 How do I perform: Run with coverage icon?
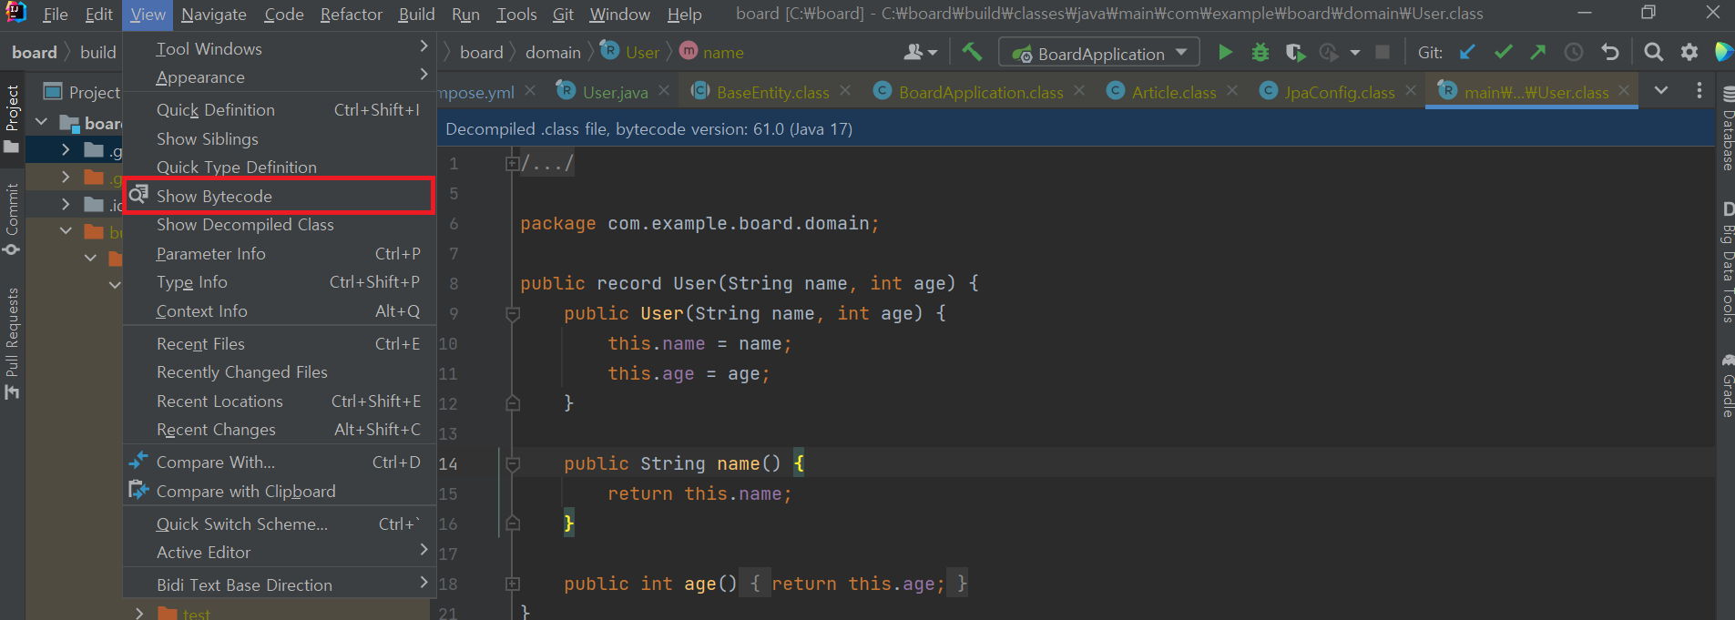[1295, 53]
